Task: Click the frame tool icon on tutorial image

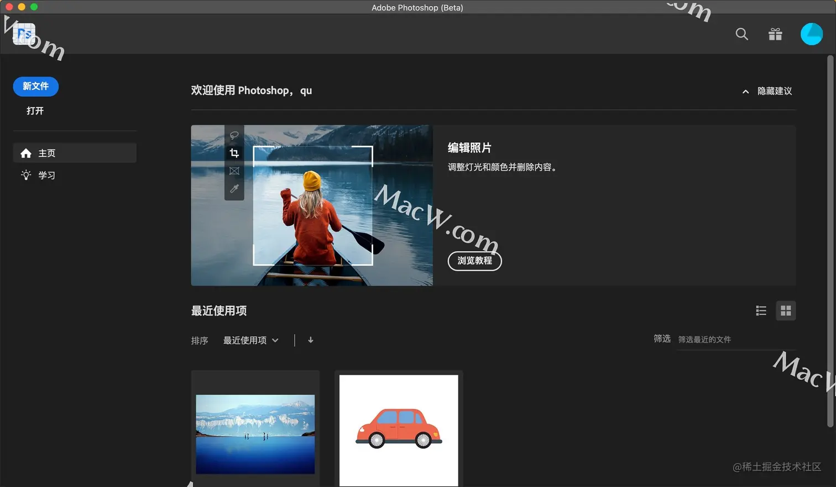Action: pyautogui.click(x=234, y=171)
